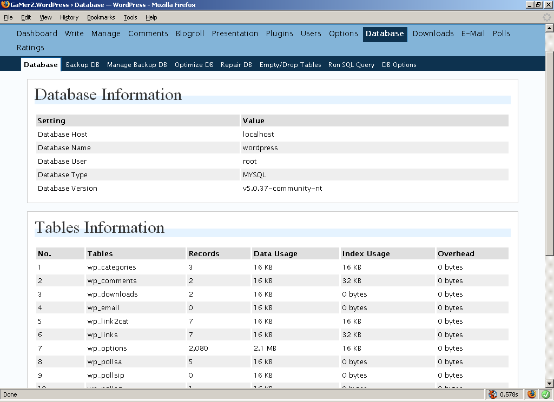Viewport: 554px width, 402px height.
Task: Click the scrollbar up arrow
Action: pos(550,28)
